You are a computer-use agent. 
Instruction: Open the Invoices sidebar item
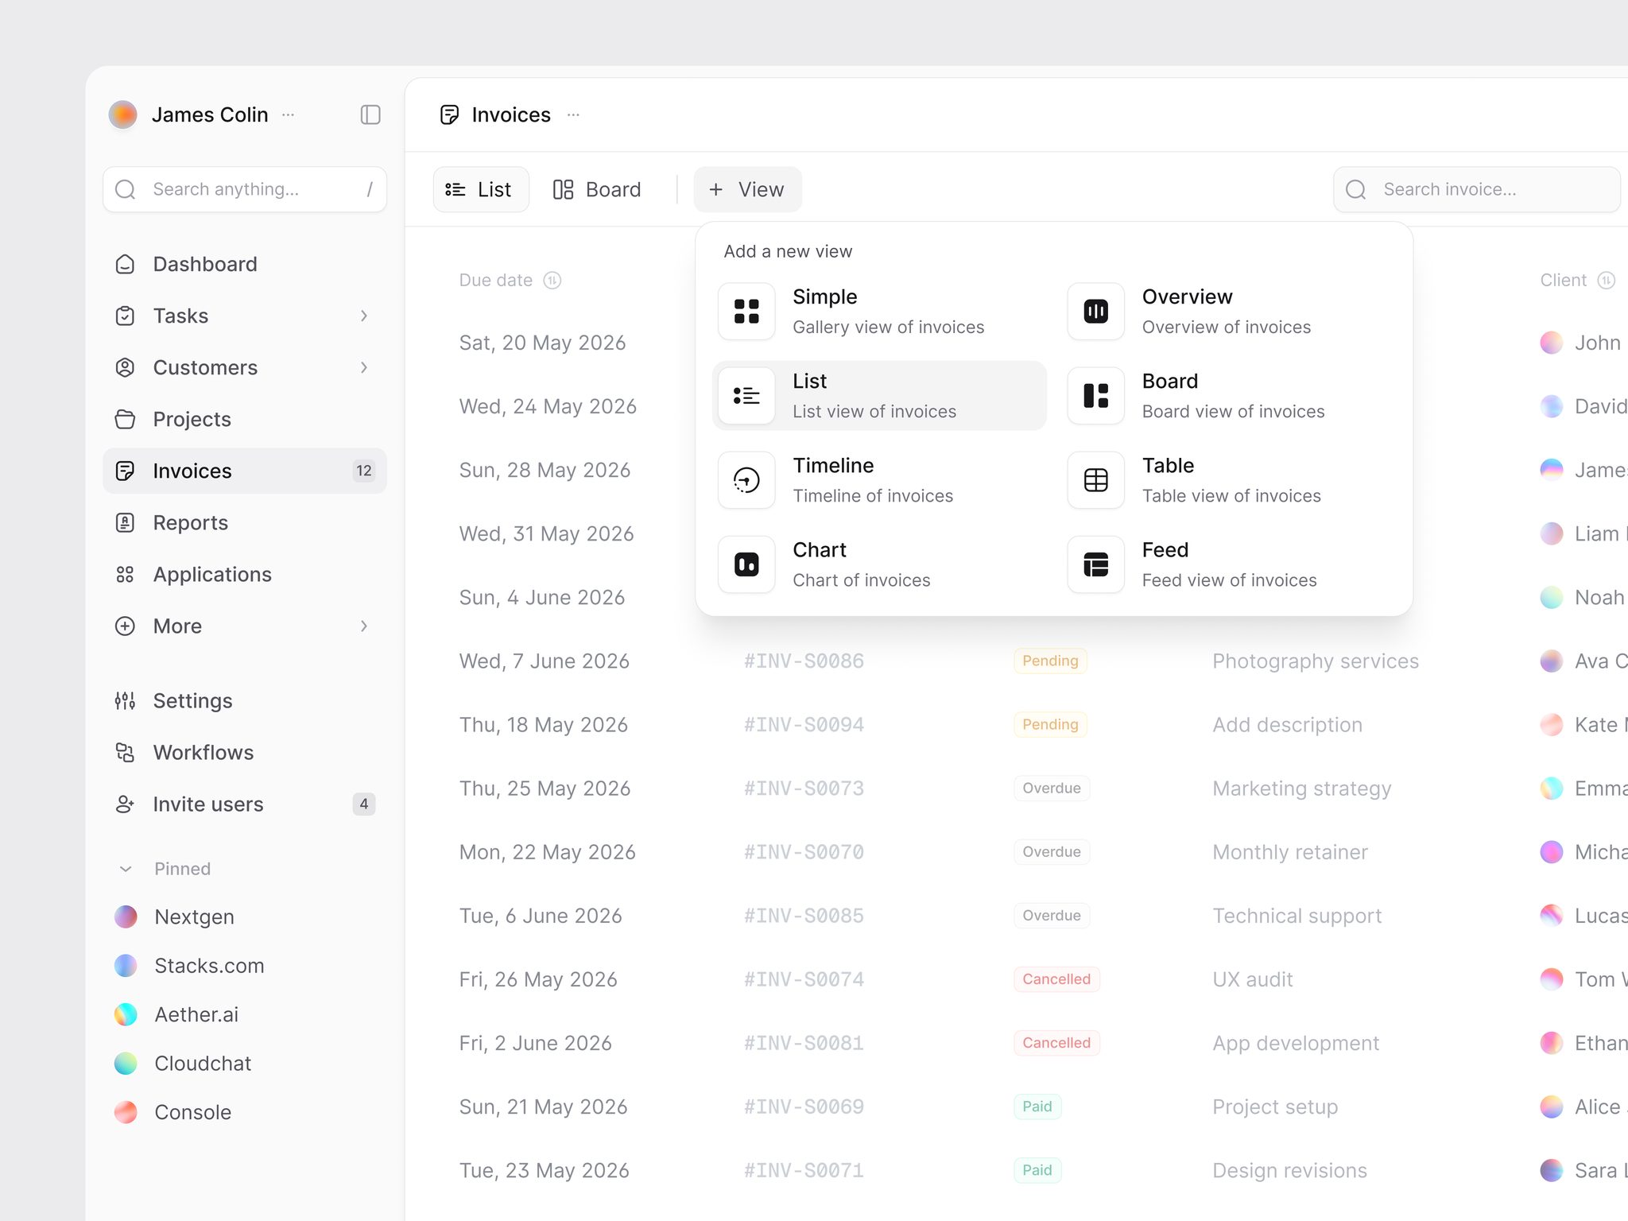click(x=245, y=471)
